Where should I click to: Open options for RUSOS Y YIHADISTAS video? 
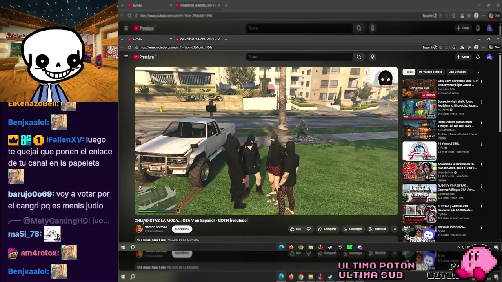481,186
